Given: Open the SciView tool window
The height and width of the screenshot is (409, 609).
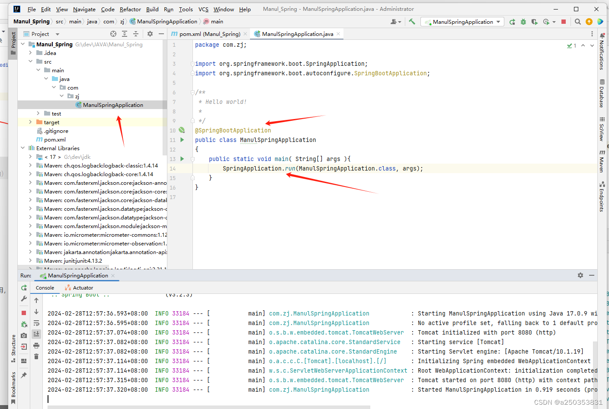Looking at the screenshot, I should pos(602,129).
